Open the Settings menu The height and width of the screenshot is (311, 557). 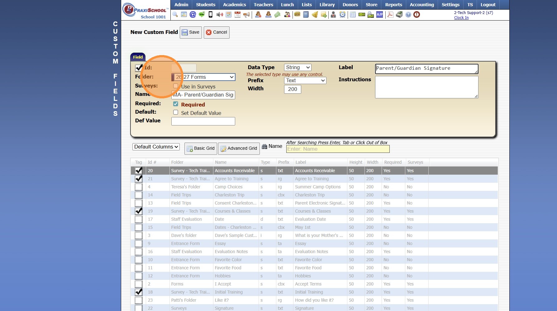[450, 5]
